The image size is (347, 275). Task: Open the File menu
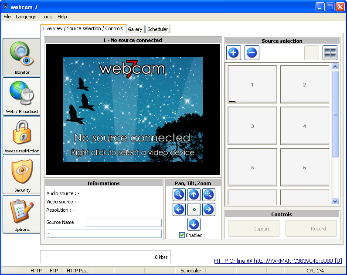click(7, 17)
